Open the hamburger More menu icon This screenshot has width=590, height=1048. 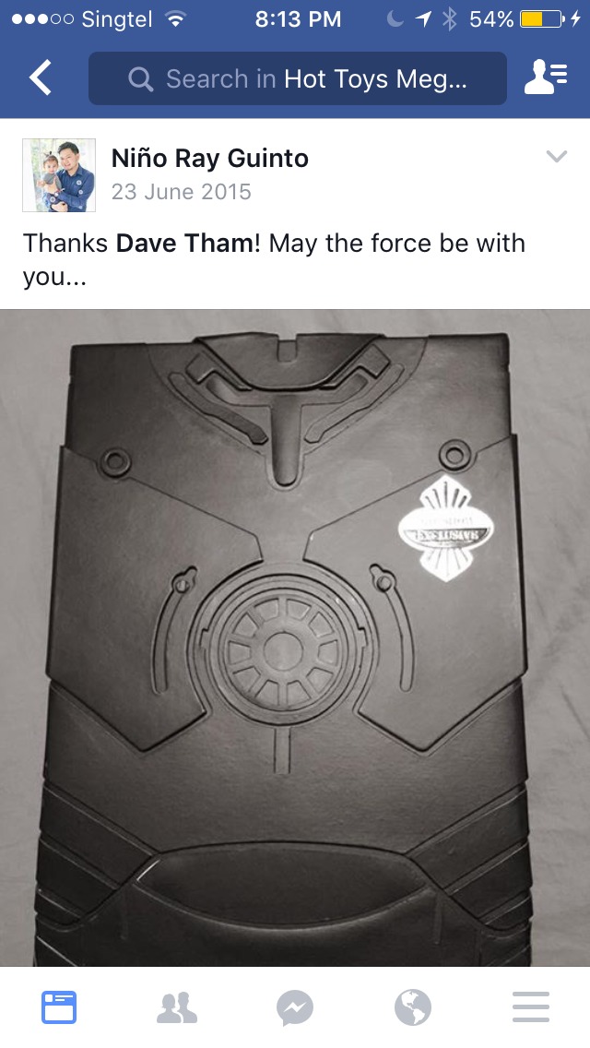coord(531,1007)
